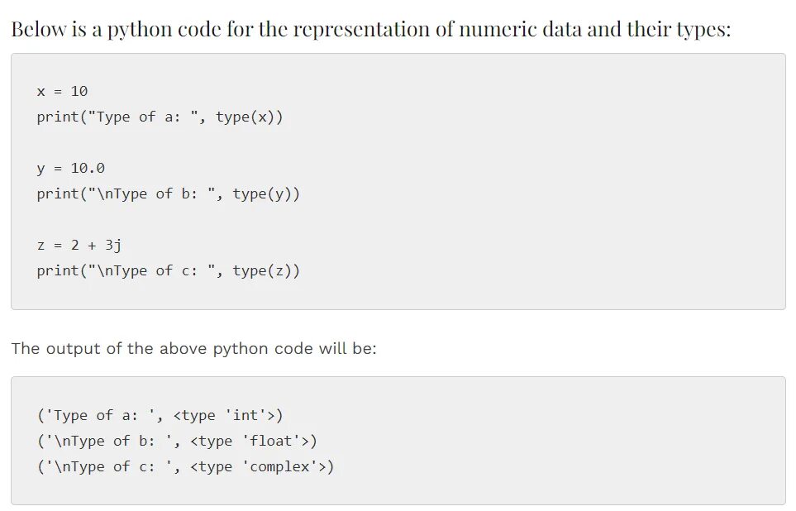
Task: Click the output line showing Type of a
Action: tap(160, 415)
